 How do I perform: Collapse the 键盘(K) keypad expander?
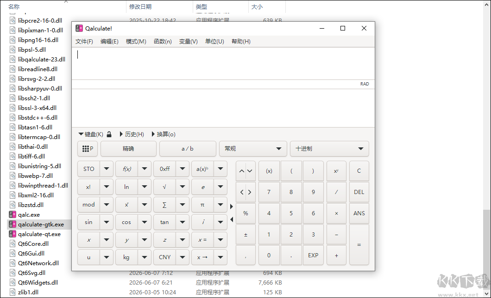point(91,134)
